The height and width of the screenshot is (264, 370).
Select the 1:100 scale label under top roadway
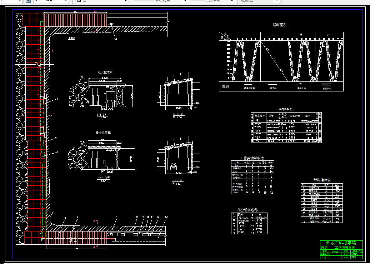[x=72, y=38]
